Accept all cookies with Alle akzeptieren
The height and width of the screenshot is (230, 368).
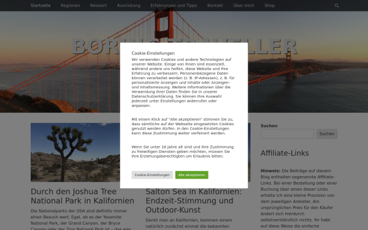pos(191,175)
